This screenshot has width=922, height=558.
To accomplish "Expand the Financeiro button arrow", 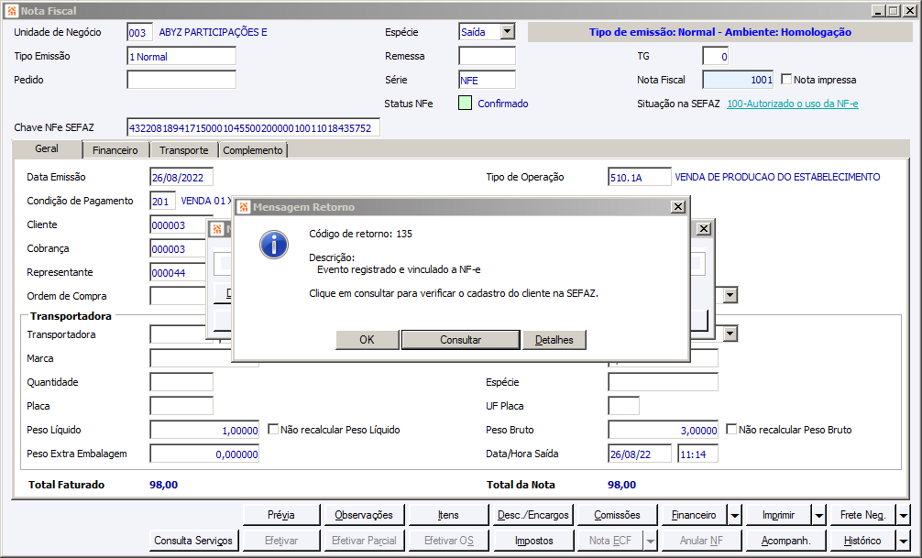I will click(735, 515).
